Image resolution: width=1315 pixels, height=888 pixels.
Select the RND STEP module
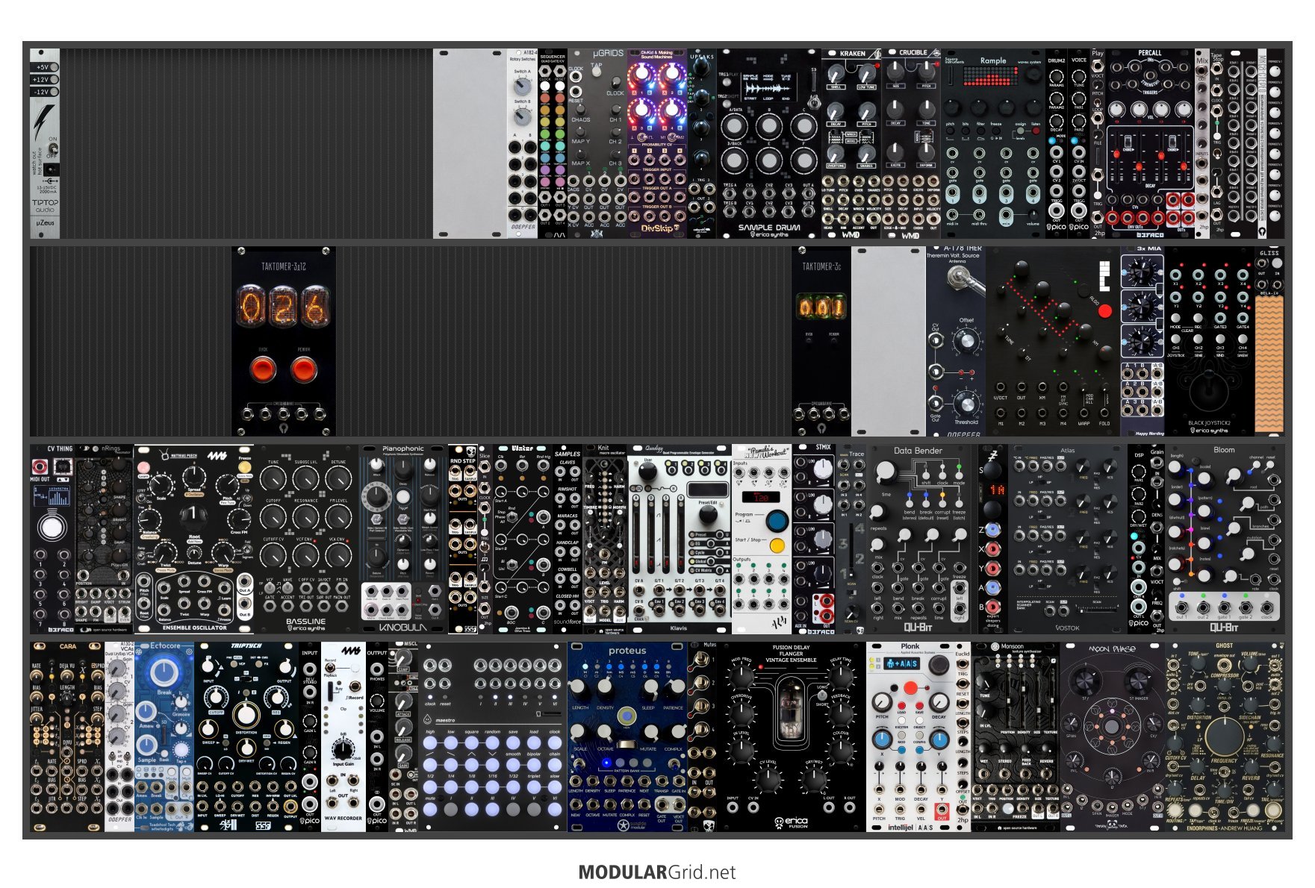463,539
